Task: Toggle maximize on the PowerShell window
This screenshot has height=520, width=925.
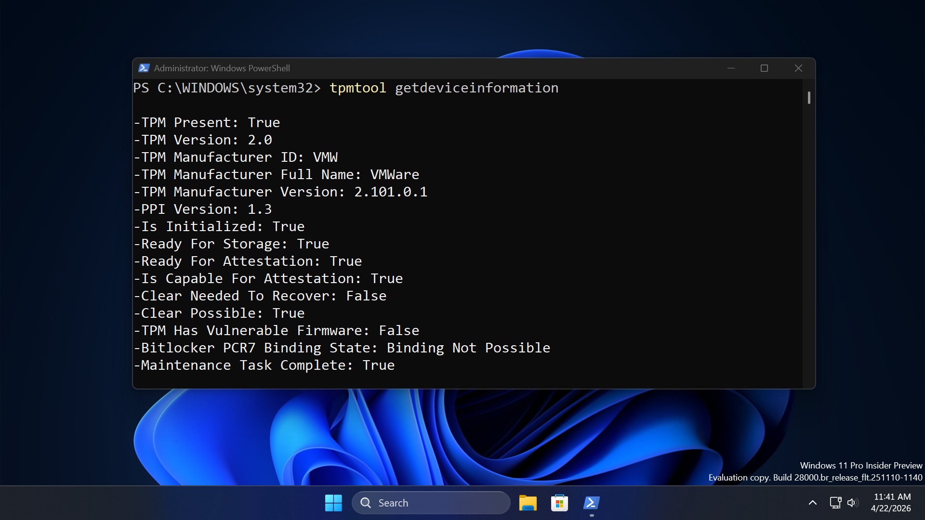Action: [x=764, y=68]
